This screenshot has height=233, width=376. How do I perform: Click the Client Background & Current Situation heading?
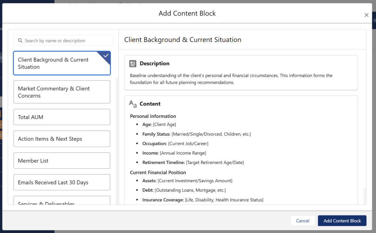[182, 40]
